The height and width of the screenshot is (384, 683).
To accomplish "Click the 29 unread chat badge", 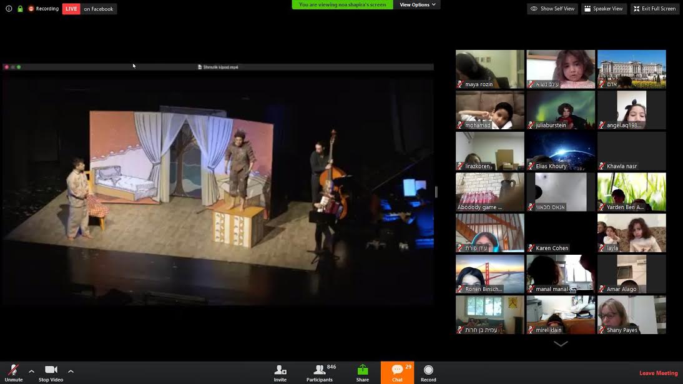I will click(x=408, y=367).
